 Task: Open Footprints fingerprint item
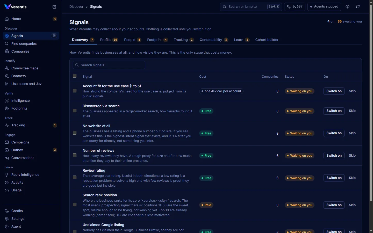(x=31, y=108)
